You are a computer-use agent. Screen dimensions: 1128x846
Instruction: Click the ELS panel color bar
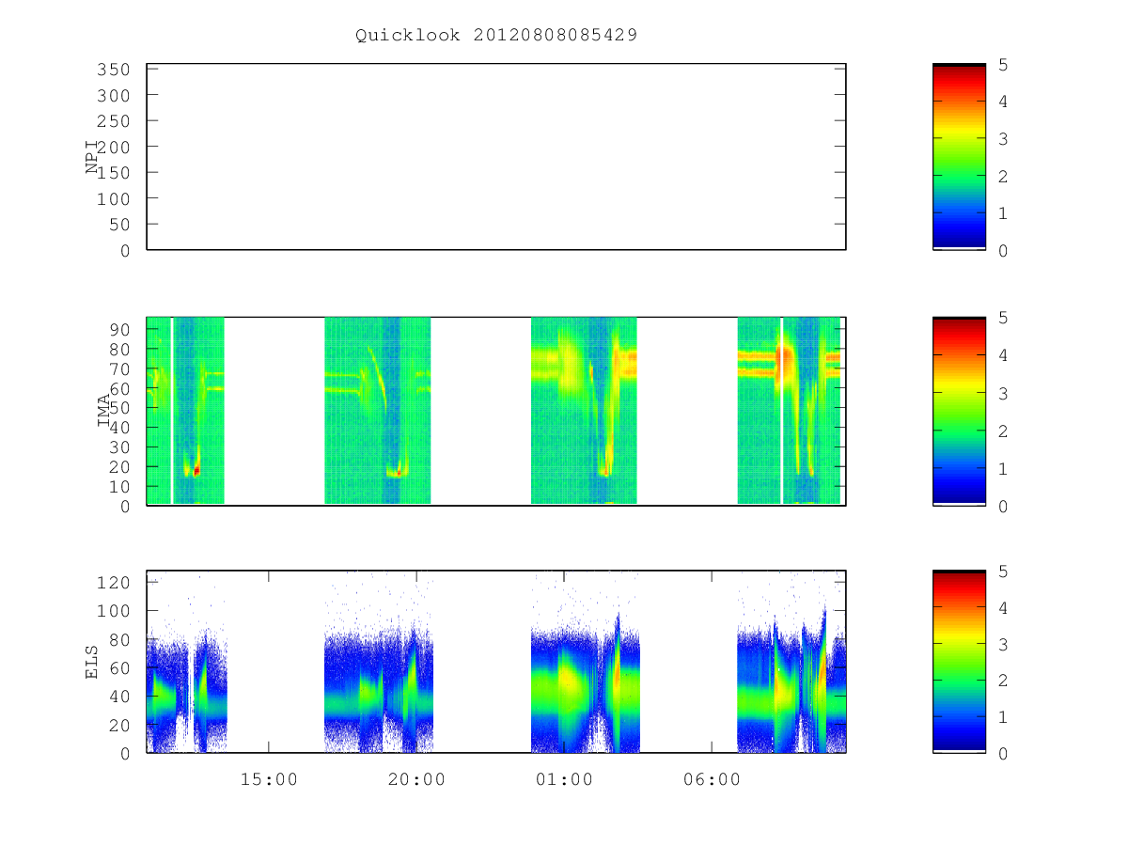pos(959,662)
